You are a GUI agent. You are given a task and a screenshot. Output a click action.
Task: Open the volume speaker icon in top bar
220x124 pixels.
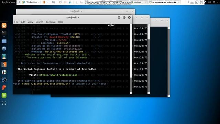click(209, 2)
